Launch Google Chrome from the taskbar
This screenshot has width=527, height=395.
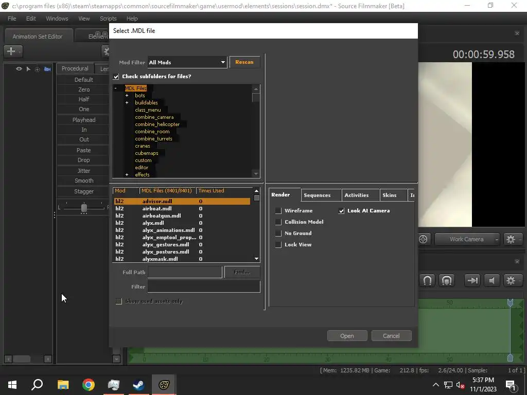click(x=89, y=385)
